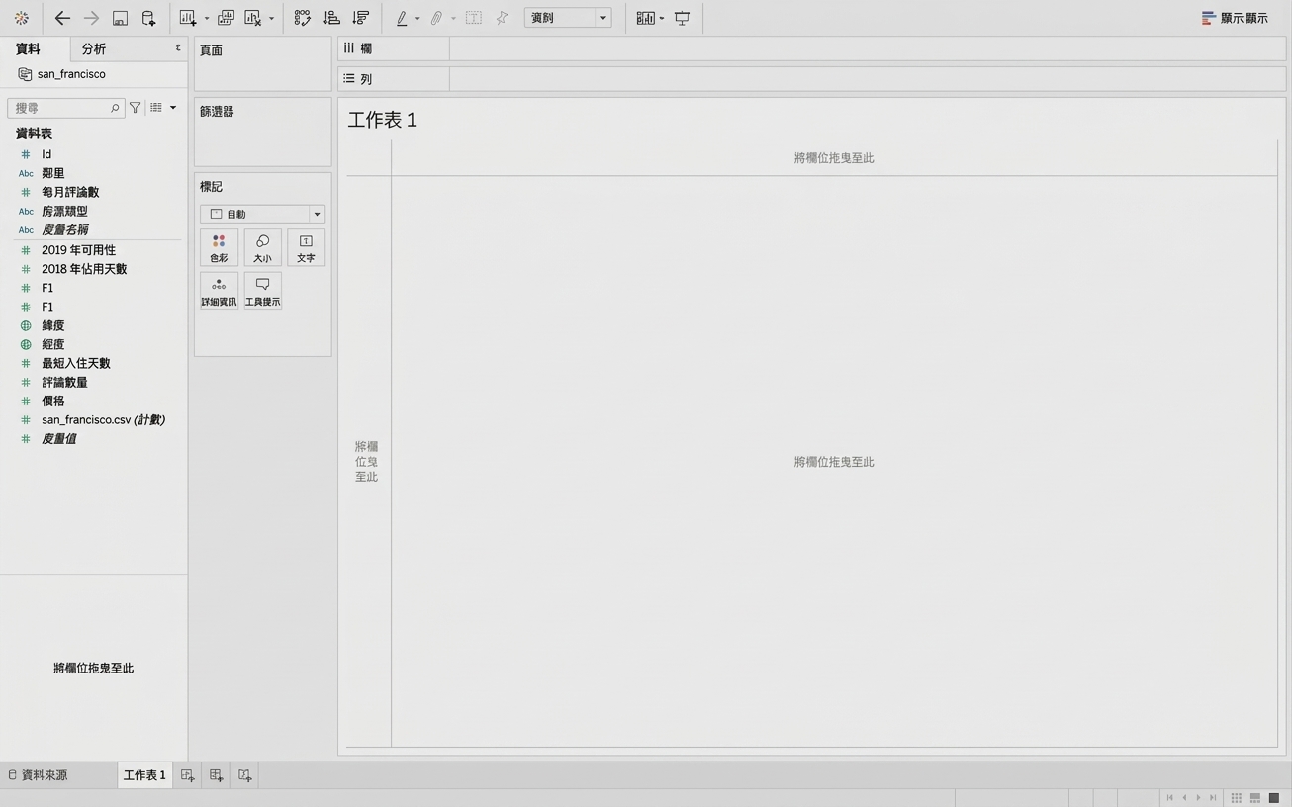
Task: Switch to the 資料 tab
Action: [28, 48]
